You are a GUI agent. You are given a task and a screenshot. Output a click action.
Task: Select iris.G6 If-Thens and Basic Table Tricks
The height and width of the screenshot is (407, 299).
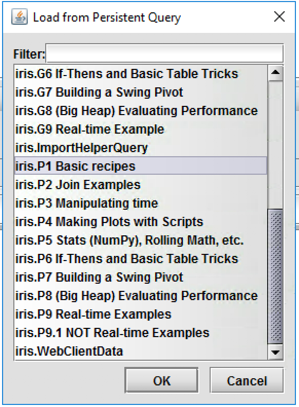[x=141, y=73]
